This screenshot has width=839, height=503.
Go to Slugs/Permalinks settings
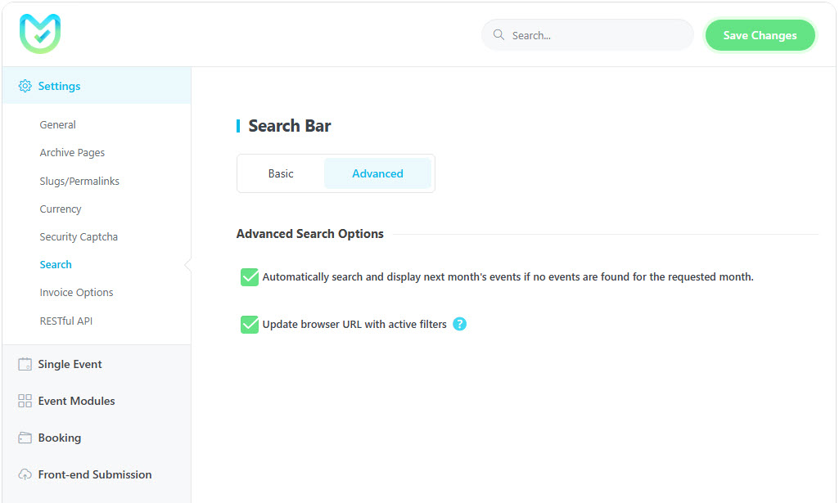(79, 181)
